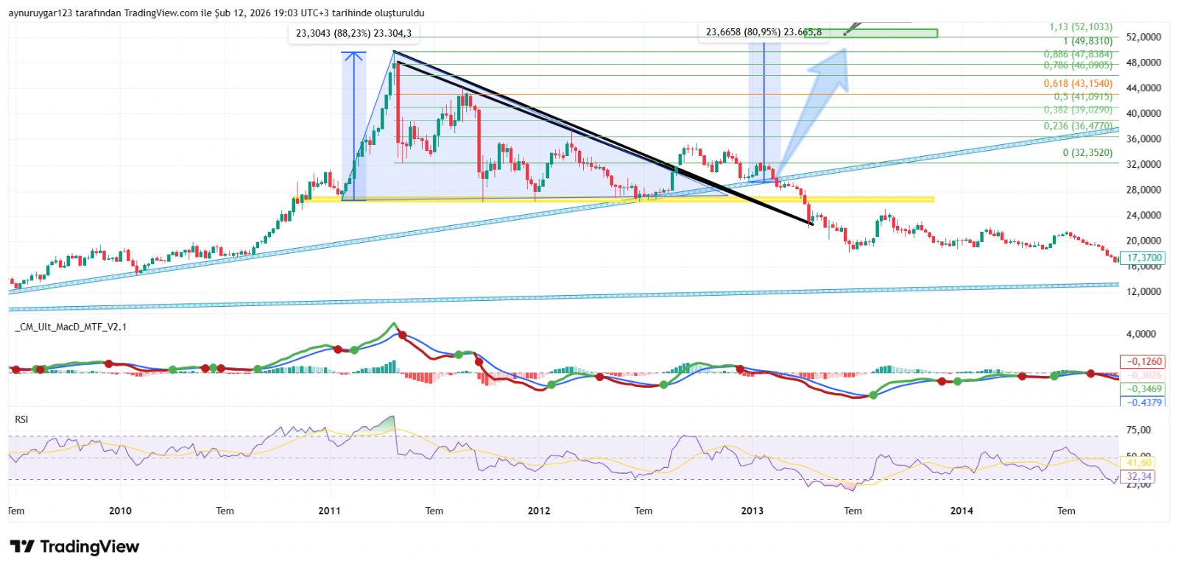The width and height of the screenshot is (1178, 571).
Task: Select the green target rectangle at the top
Action: pyautogui.click(x=891, y=33)
